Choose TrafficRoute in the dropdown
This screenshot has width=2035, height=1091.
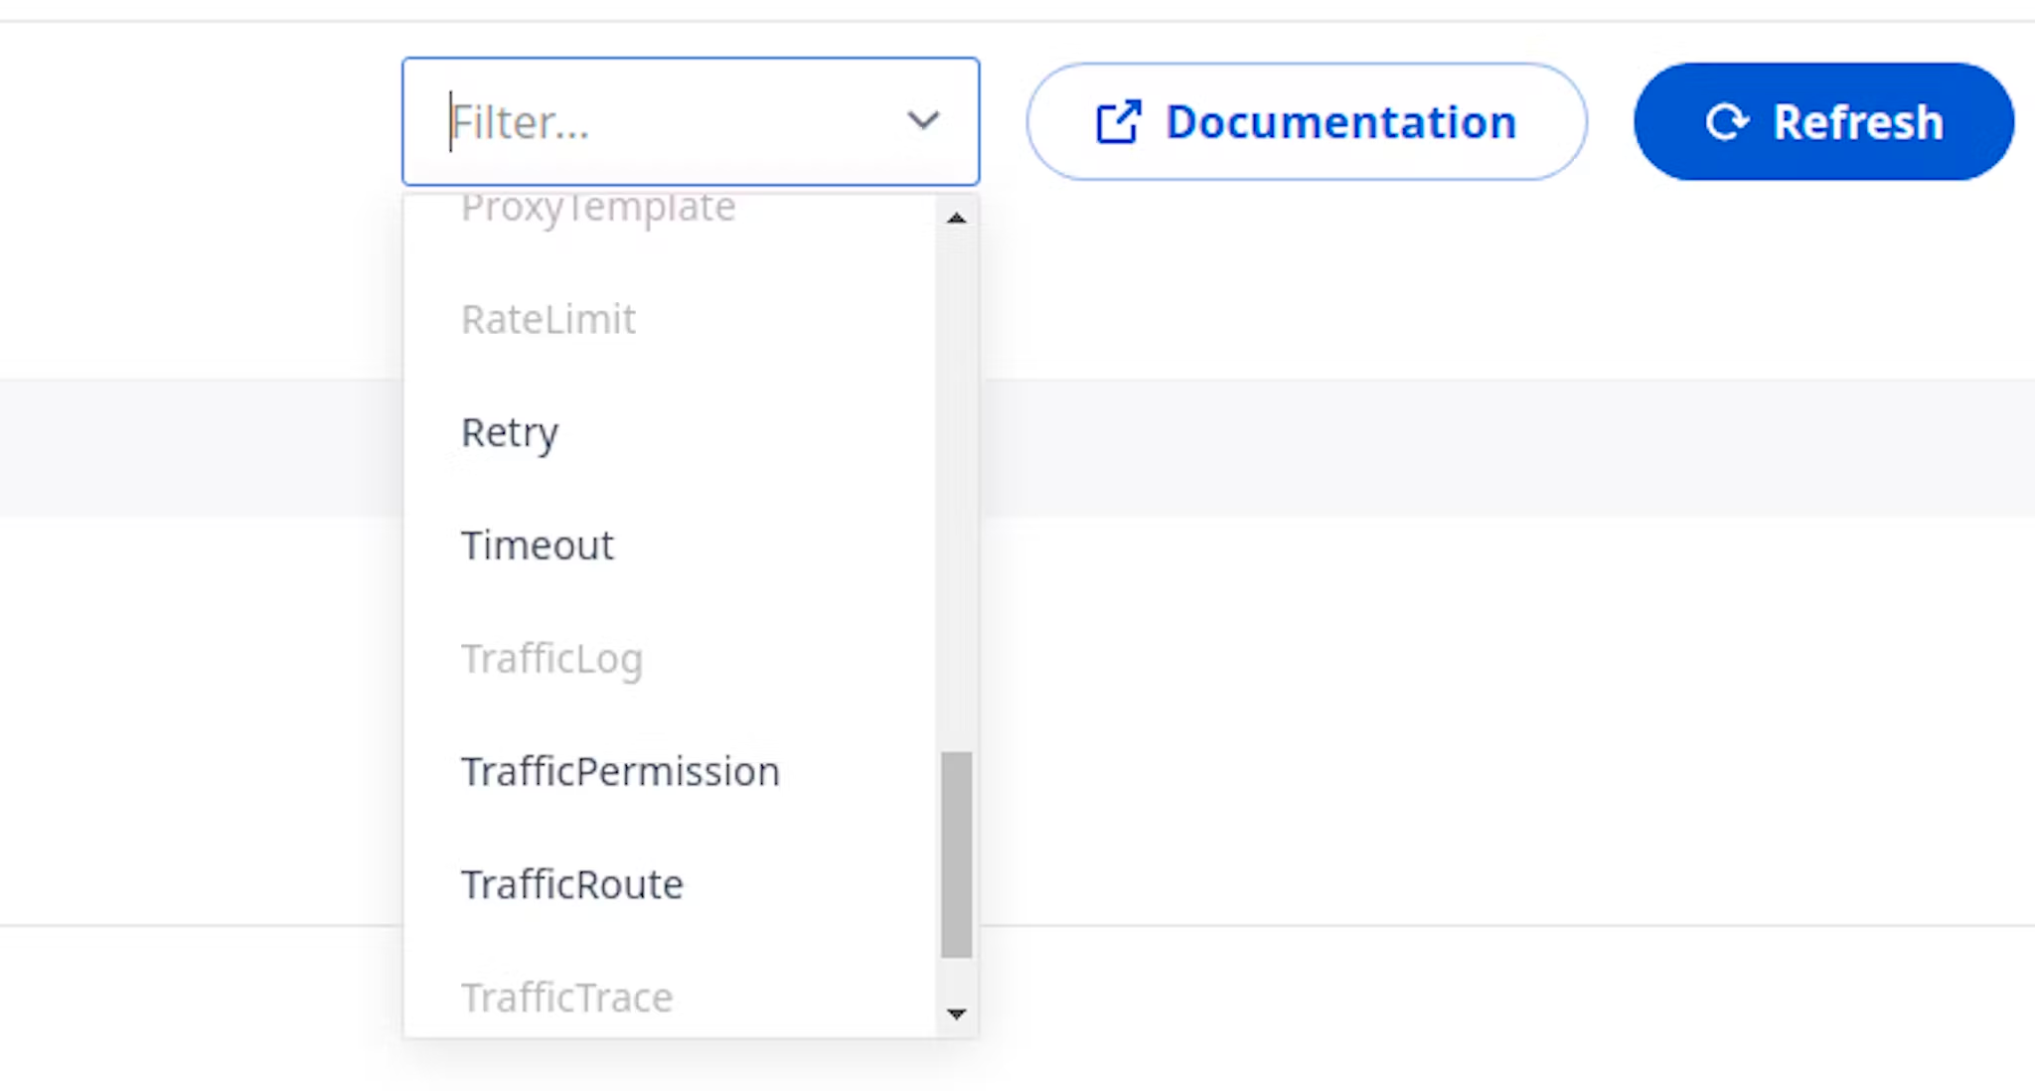[571, 883]
